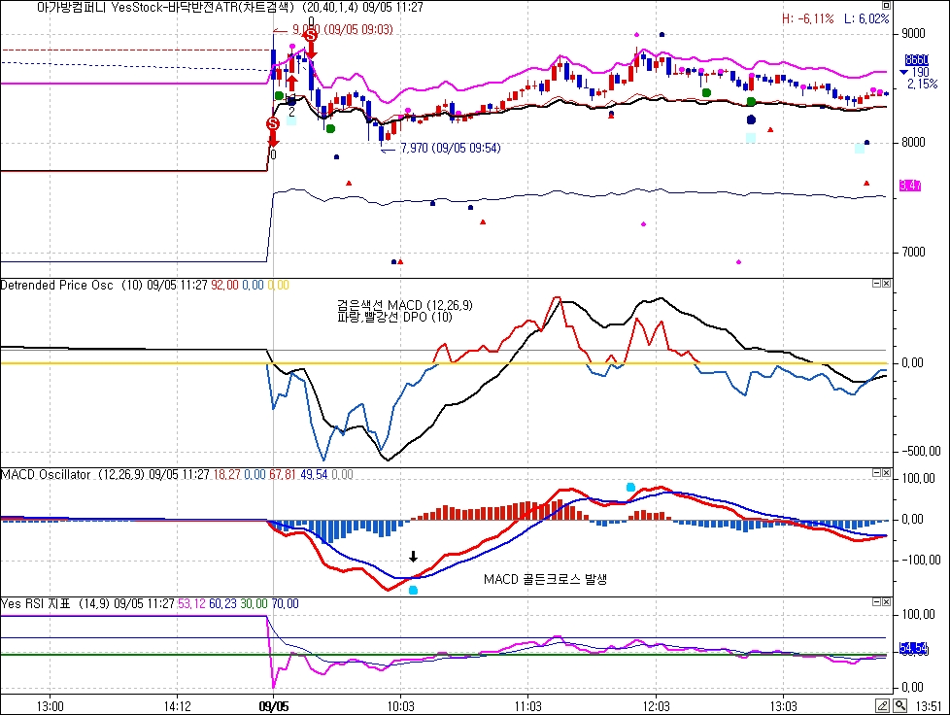This screenshot has width=950, height=715.
Task: Click the 13:51 time at bottom right
Action: 929,706
